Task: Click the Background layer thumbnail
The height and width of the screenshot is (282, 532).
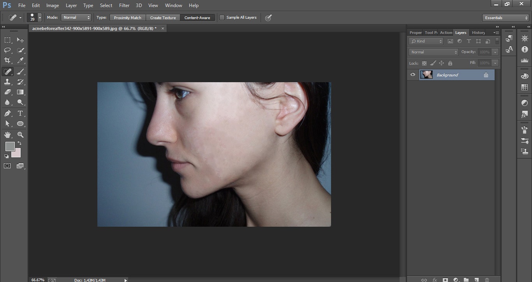Action: (426, 75)
